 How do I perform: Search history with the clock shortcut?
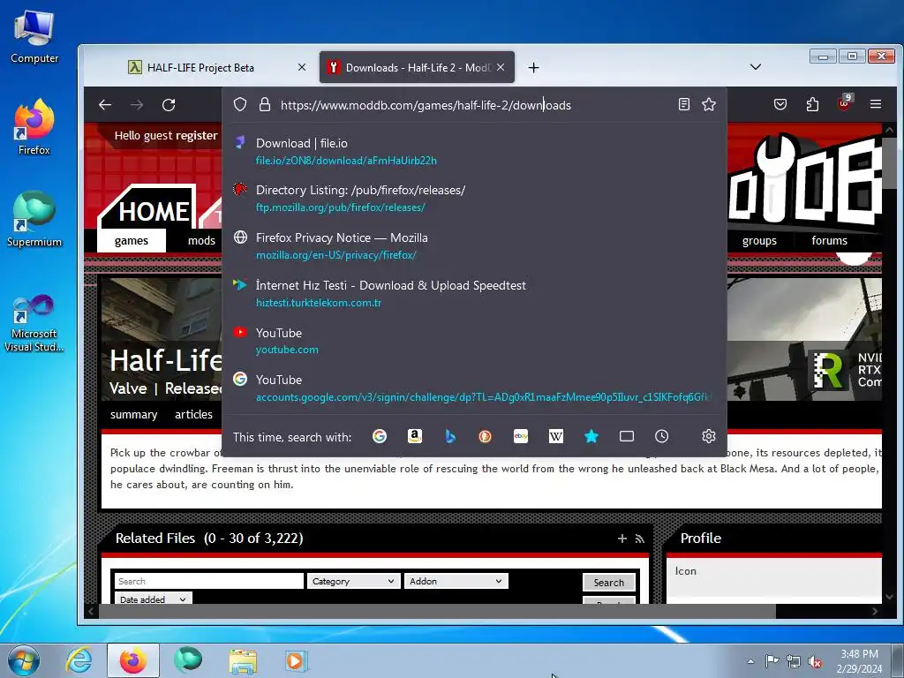coord(662,436)
